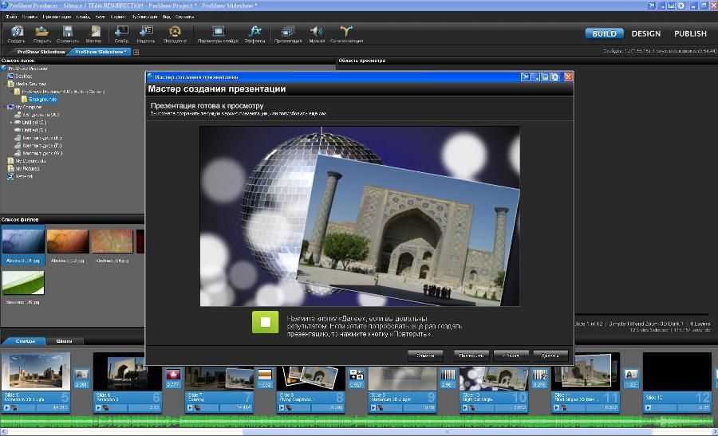Expand the Untitled (C:) drive node
The width and height of the screenshot is (718, 436).
(x=11, y=123)
